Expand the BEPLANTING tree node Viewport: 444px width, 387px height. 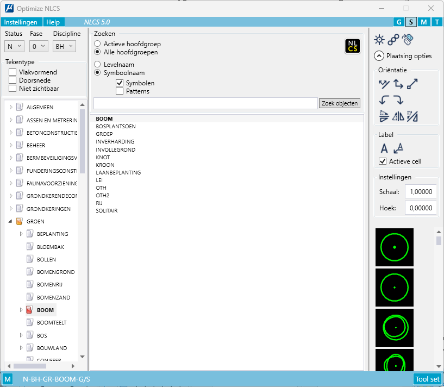coord(21,234)
